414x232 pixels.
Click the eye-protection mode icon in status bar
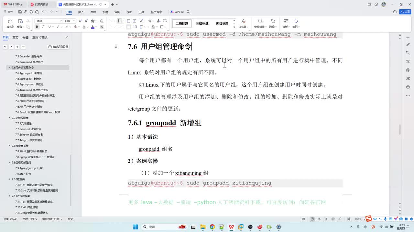(x=303, y=219)
